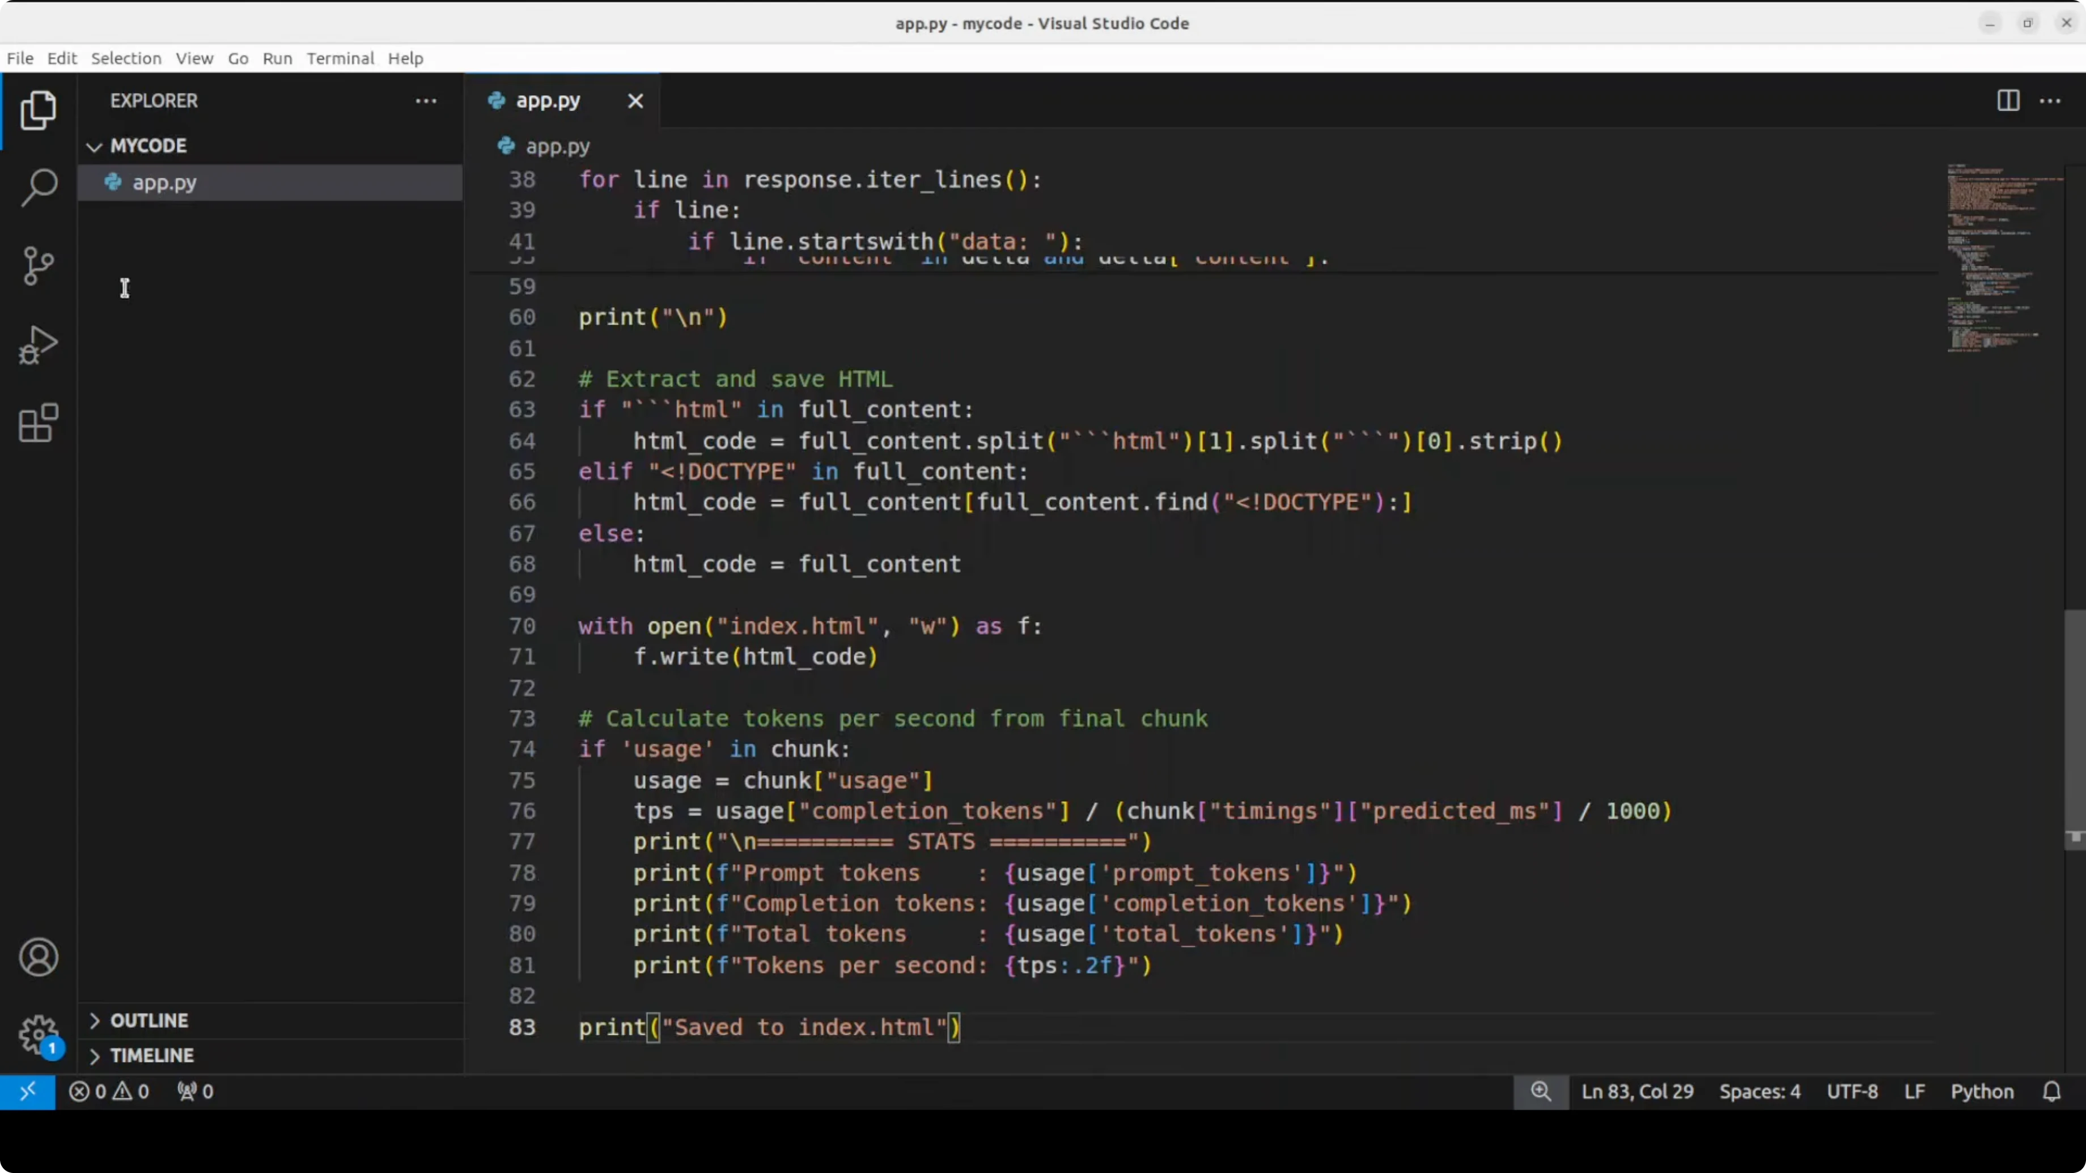This screenshot has height=1173, width=2086.
Task: Toggle the Explorer view icon
Action: (38, 110)
